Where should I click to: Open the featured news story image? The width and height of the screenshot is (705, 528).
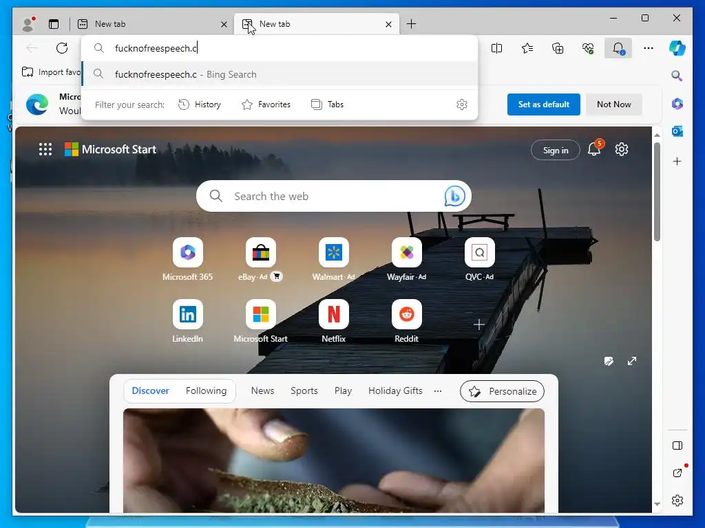[x=334, y=460]
